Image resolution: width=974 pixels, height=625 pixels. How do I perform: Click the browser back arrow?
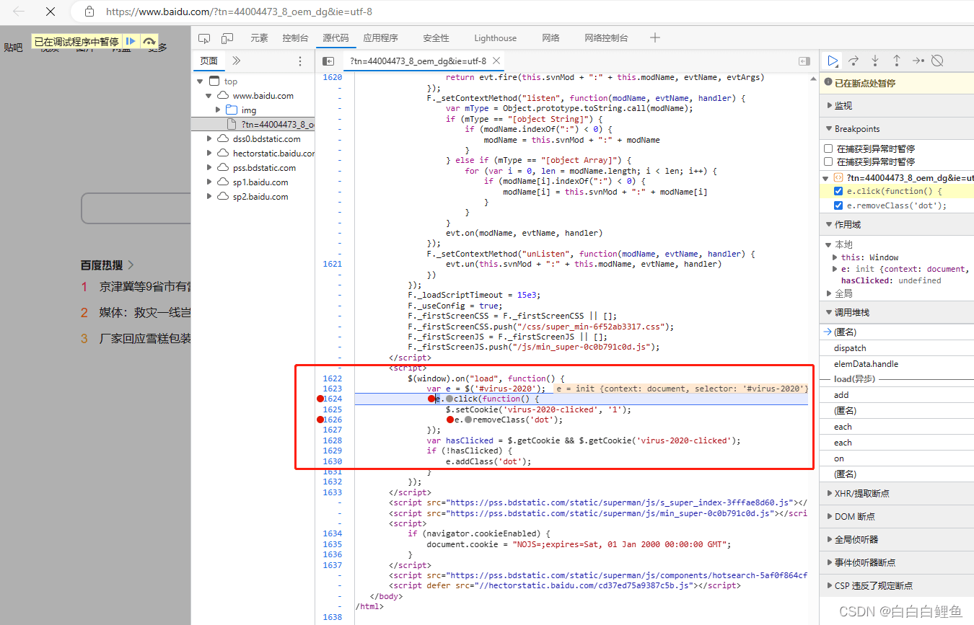pyautogui.click(x=19, y=12)
